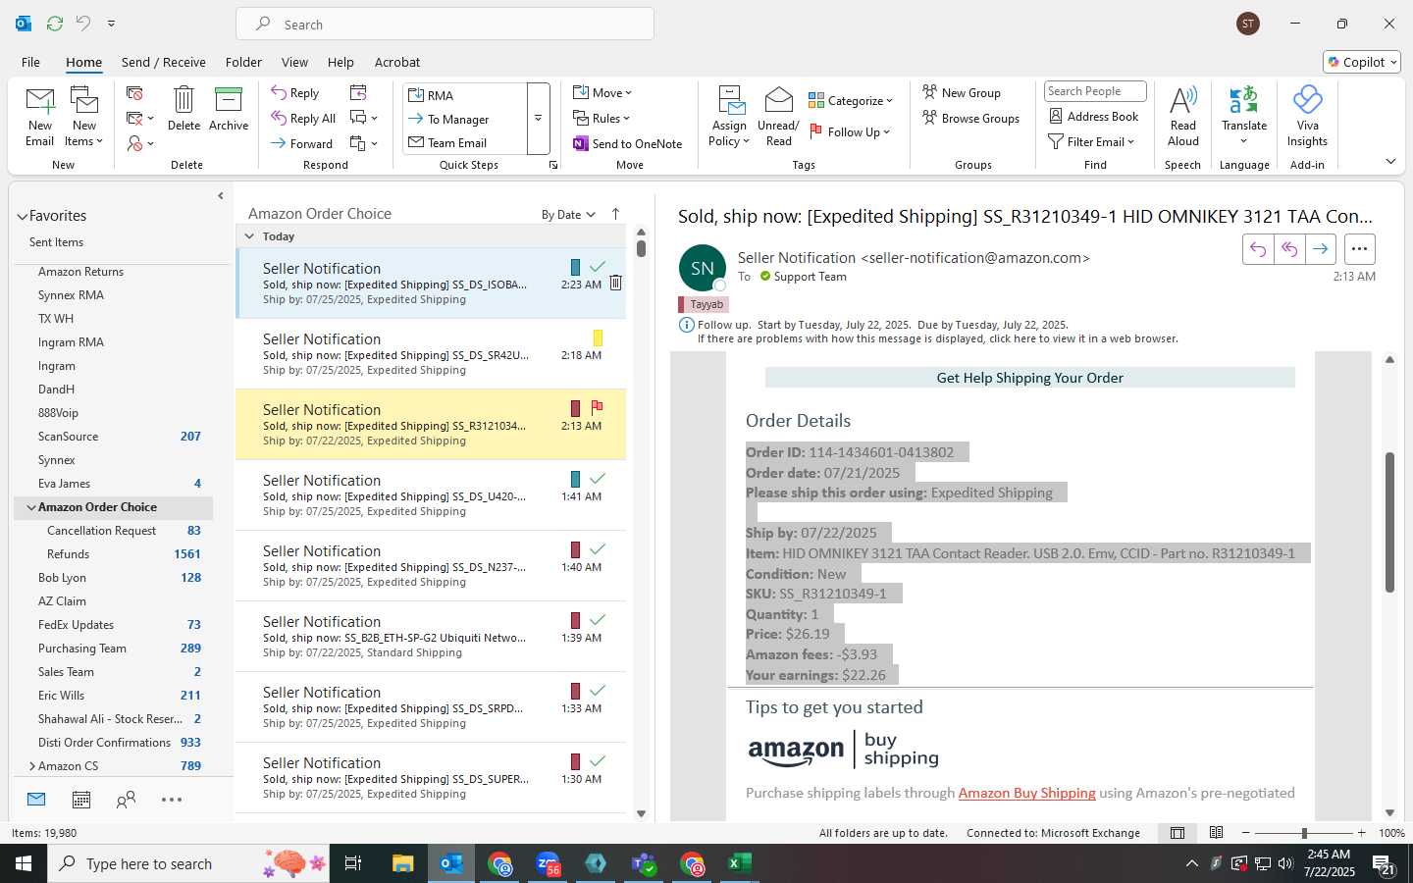The image size is (1413, 883).
Task: Click the Amazon Buy Shipping link
Action: [x=1026, y=793]
